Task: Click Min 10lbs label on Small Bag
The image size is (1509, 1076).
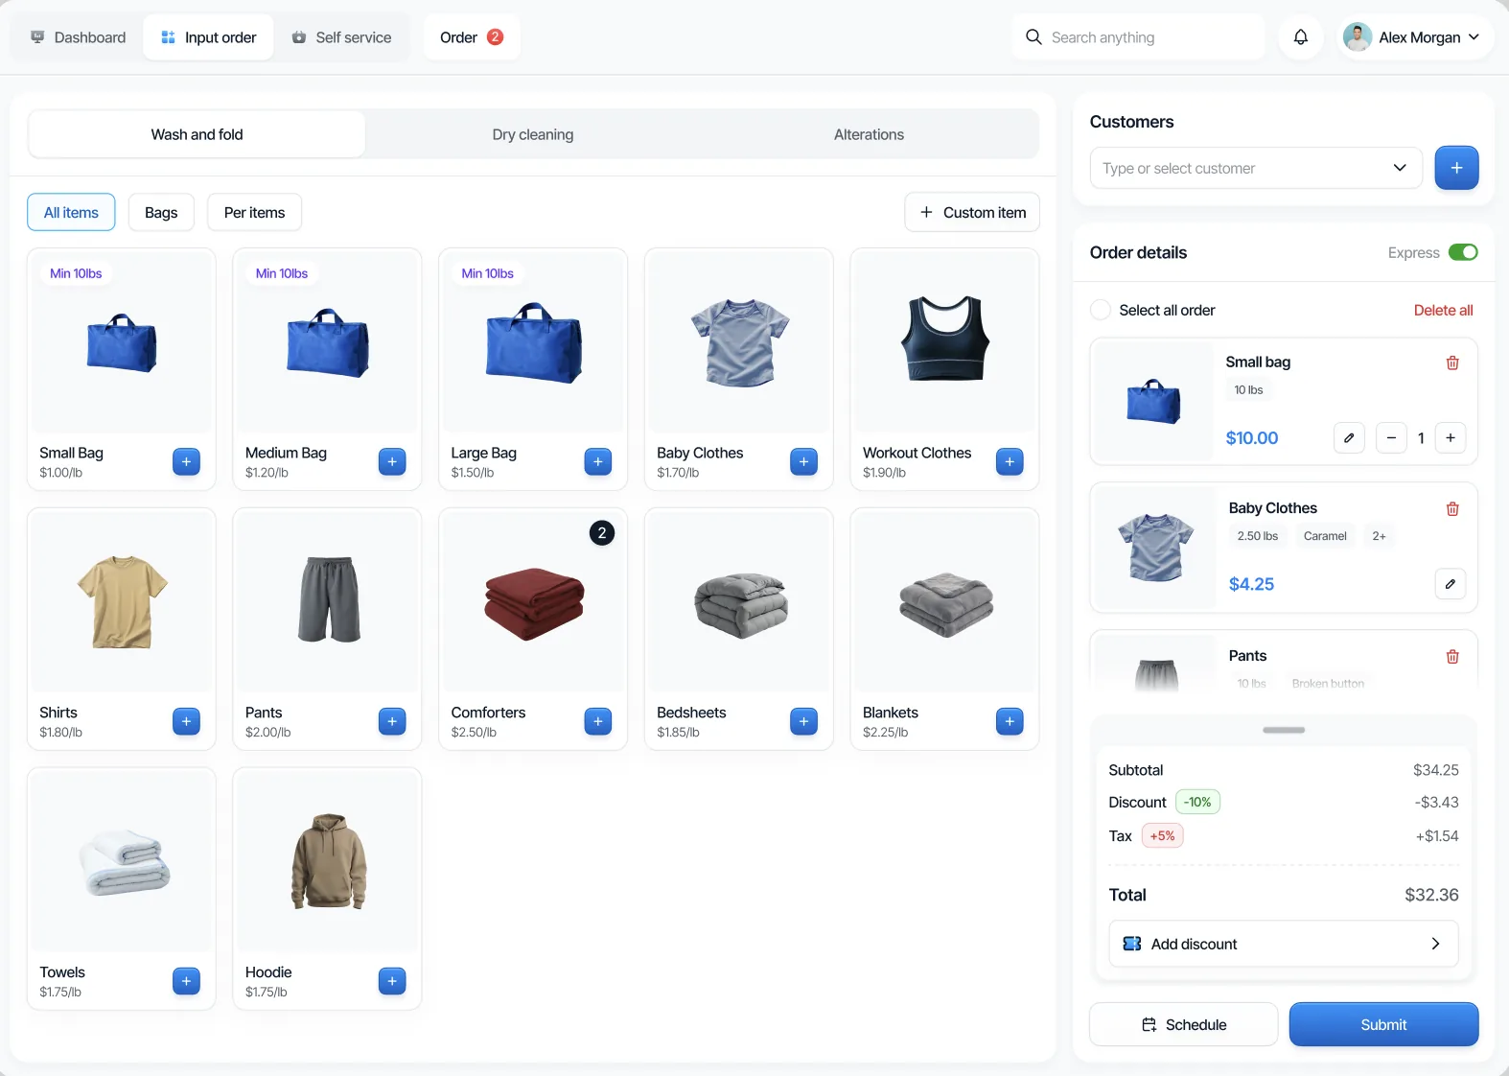Action: pyautogui.click(x=76, y=273)
